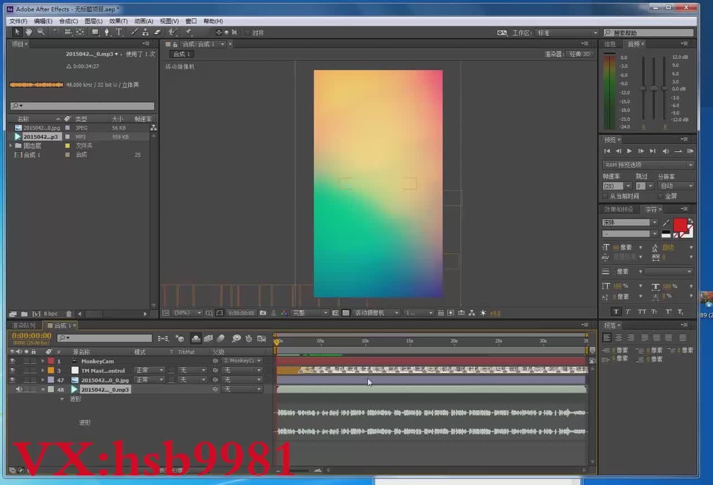Enable the 全屏 checkbox in preview panel

[x=660, y=196]
